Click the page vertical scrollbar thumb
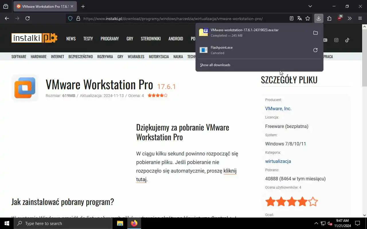367x229 pixels. tap(364, 57)
